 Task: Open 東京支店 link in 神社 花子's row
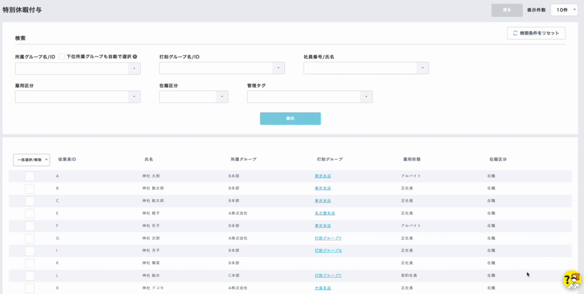tap(322, 226)
